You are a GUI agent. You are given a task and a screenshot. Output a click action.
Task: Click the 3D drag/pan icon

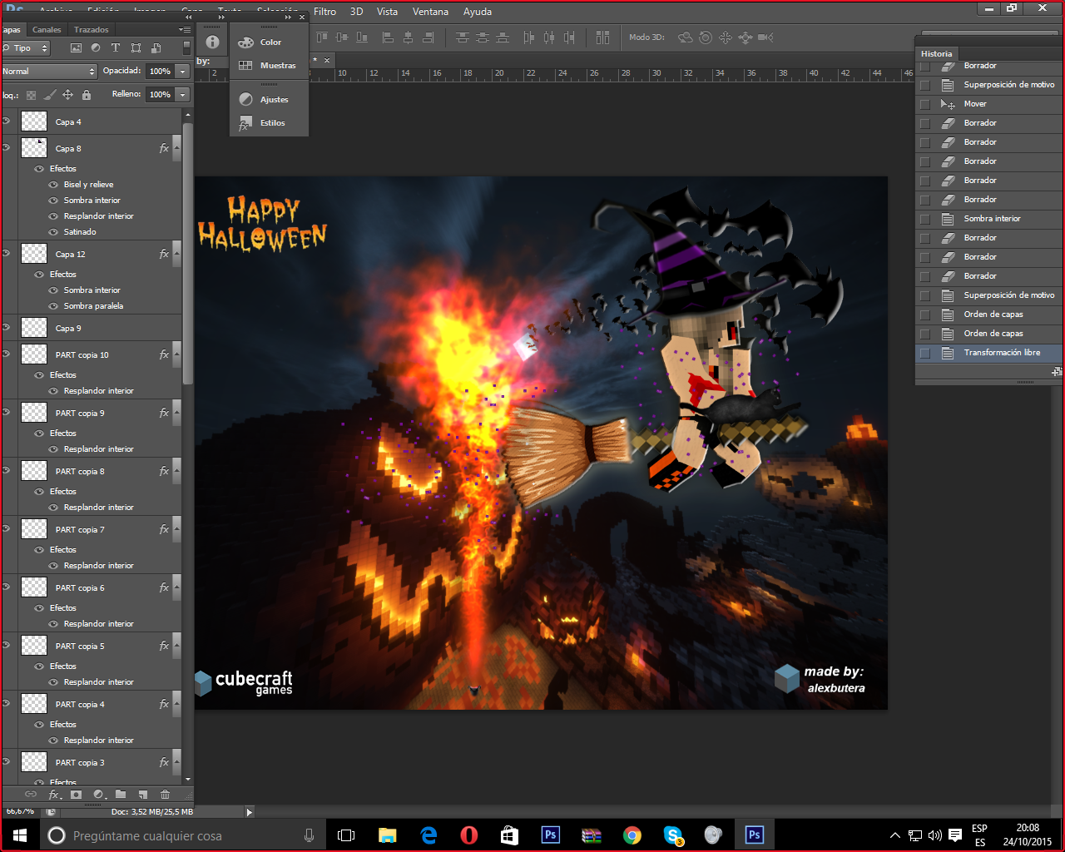click(726, 37)
